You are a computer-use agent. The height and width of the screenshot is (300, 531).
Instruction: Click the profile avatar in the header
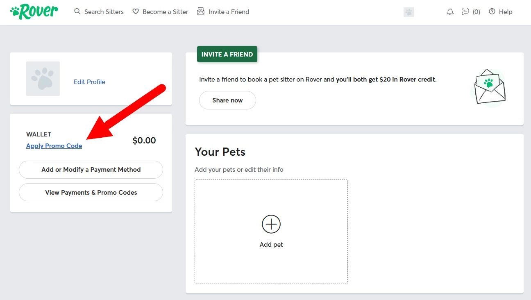tap(408, 12)
